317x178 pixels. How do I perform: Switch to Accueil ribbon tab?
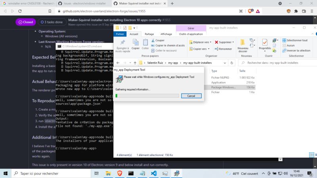(134, 34)
